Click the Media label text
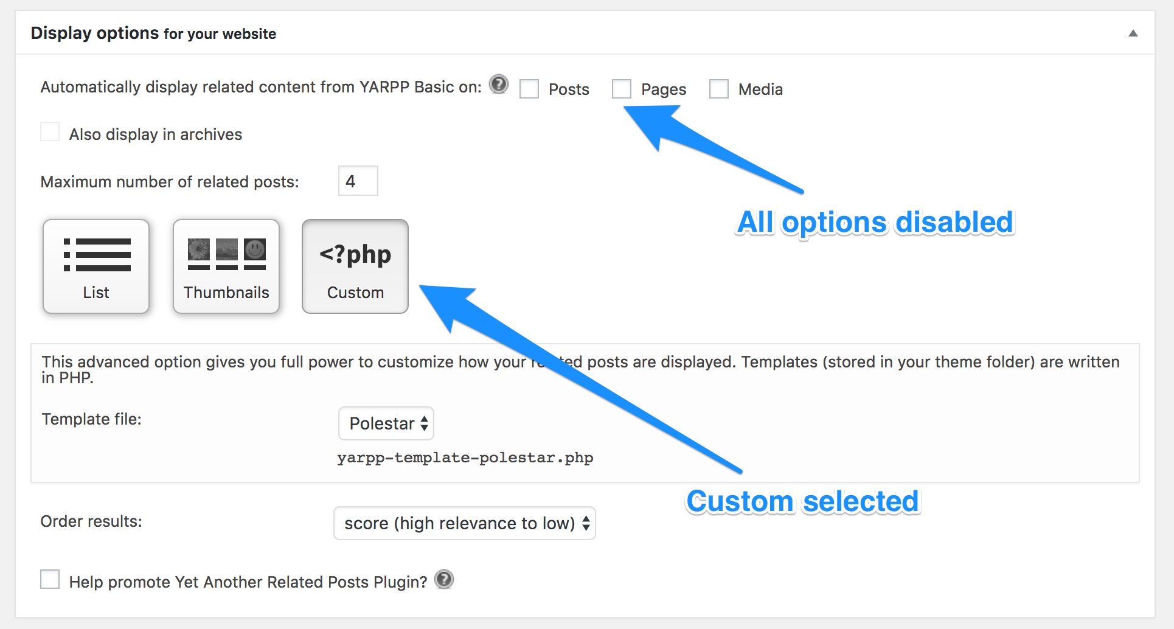This screenshot has width=1174, height=629. pos(760,89)
